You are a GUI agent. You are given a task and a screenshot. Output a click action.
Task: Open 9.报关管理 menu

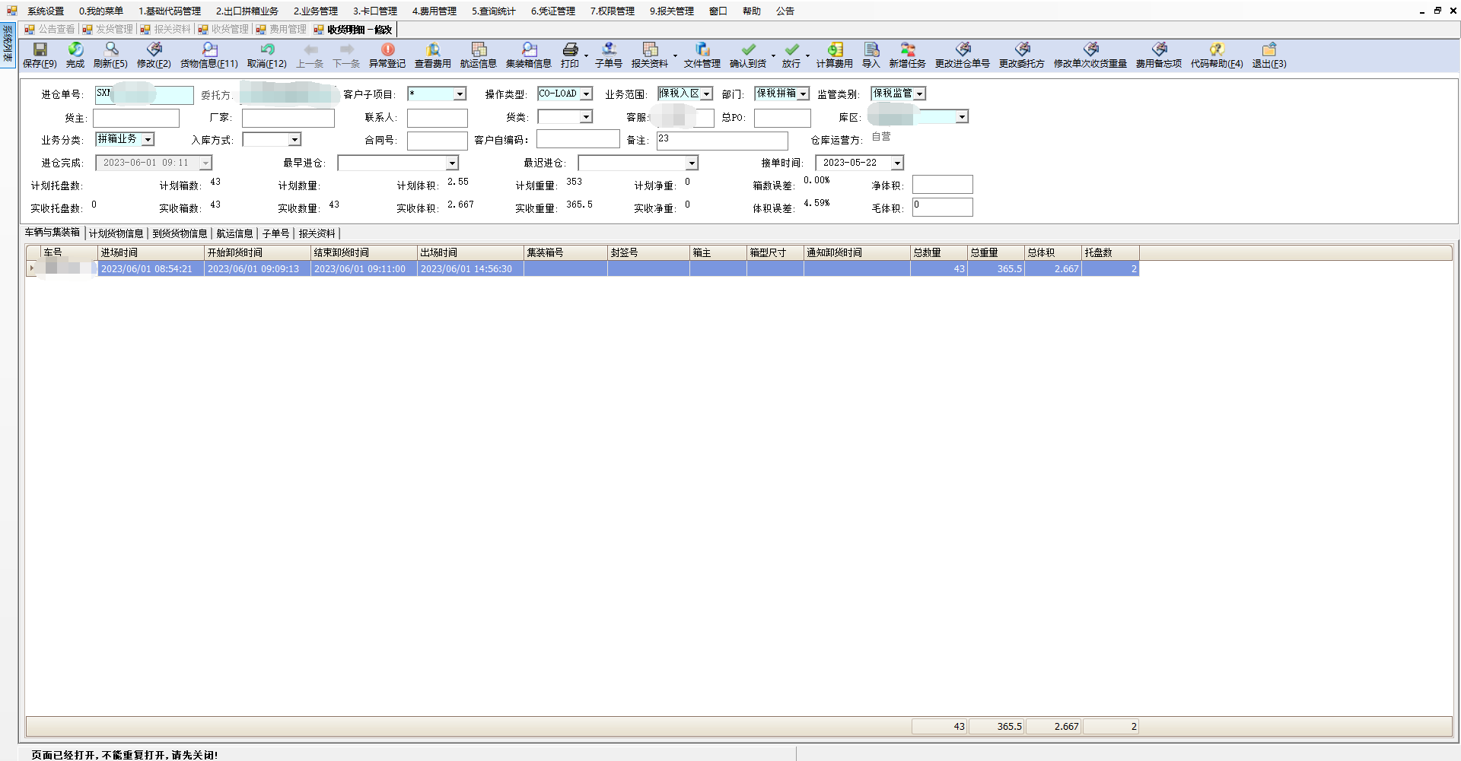click(x=671, y=11)
